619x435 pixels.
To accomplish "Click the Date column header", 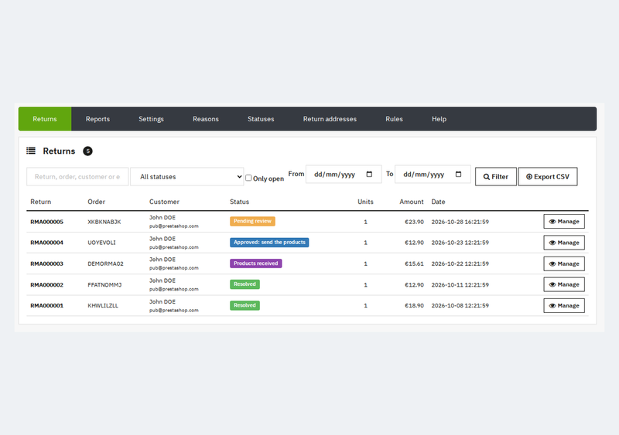I will pos(438,202).
